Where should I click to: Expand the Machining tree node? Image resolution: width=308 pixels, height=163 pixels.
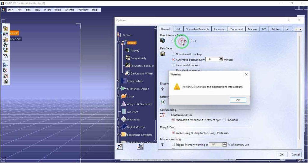(119, 119)
